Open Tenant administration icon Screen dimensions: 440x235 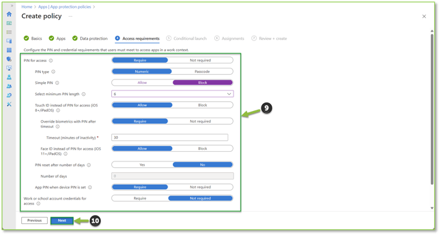coord(9,96)
